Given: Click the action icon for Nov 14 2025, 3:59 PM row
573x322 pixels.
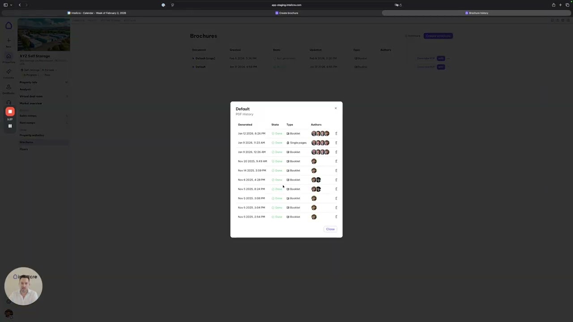Looking at the screenshot, I should pyautogui.click(x=336, y=170).
